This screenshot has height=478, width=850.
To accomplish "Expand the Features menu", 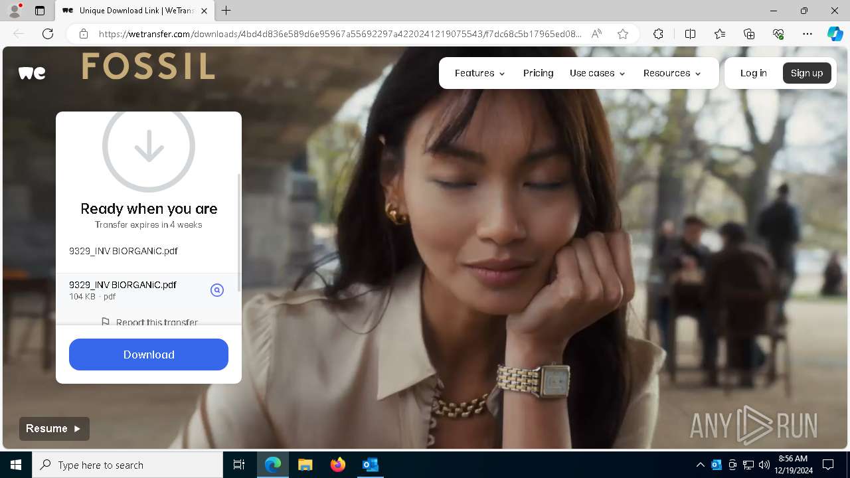I will click(479, 73).
